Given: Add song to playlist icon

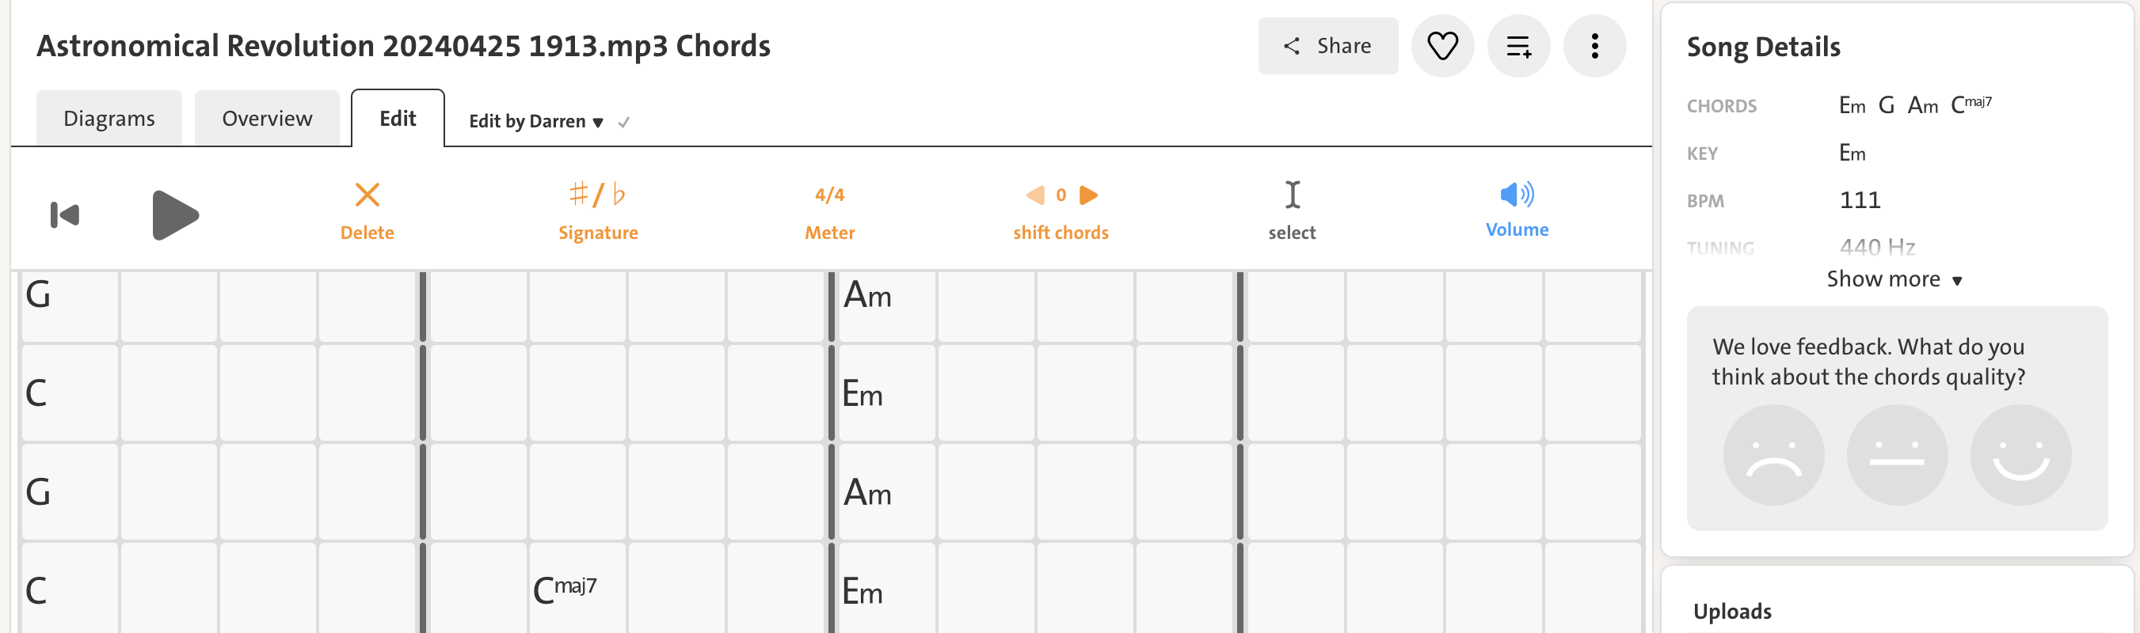Looking at the screenshot, I should tap(1517, 47).
